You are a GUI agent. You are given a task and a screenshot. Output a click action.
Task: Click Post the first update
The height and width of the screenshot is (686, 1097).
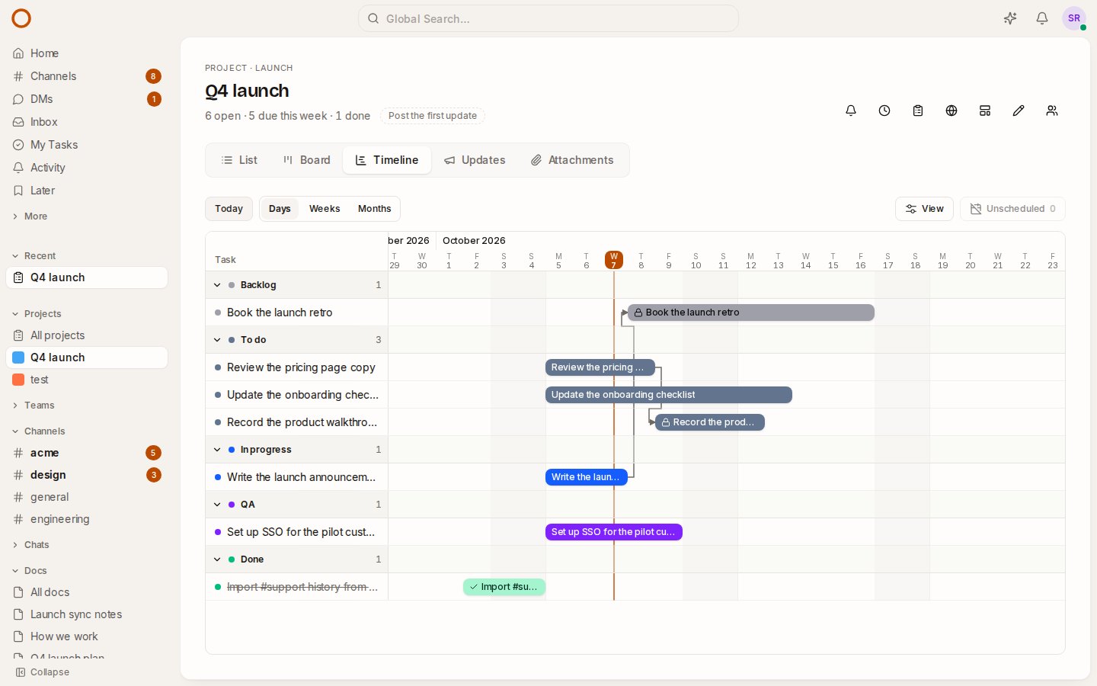tap(433, 116)
